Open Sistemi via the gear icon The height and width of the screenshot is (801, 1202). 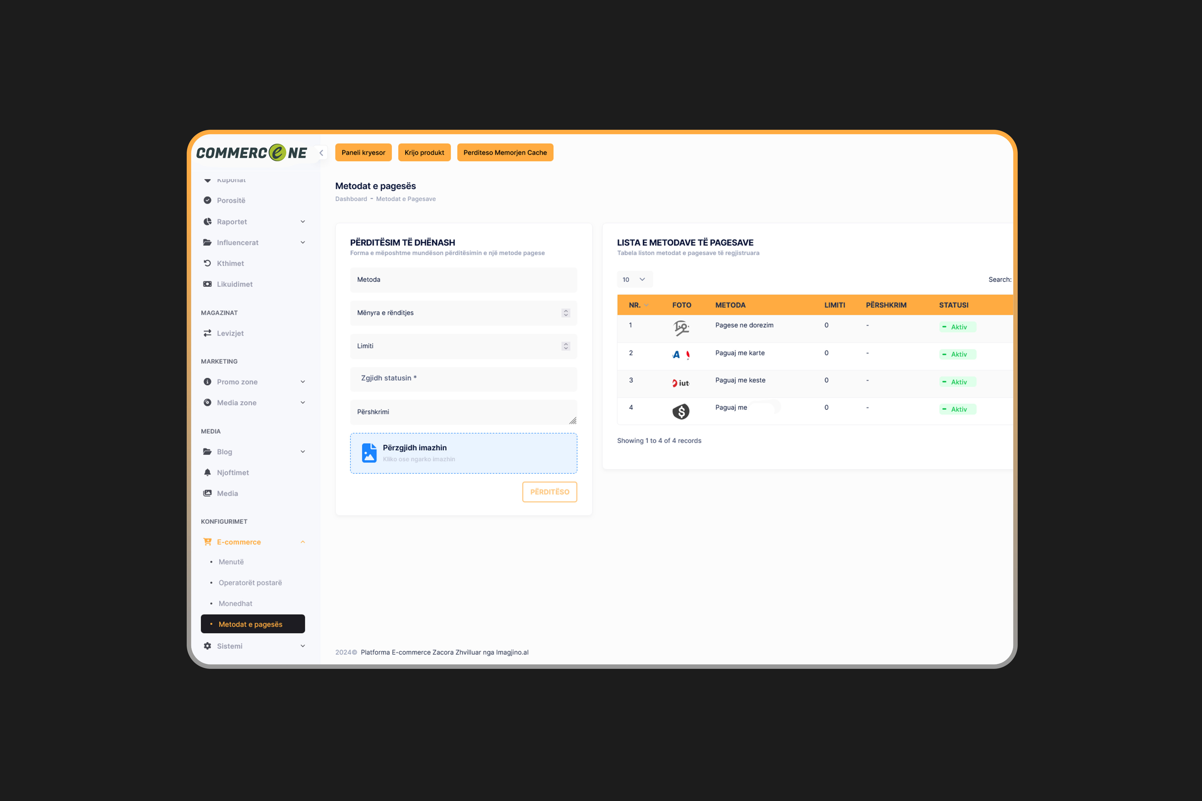click(208, 646)
